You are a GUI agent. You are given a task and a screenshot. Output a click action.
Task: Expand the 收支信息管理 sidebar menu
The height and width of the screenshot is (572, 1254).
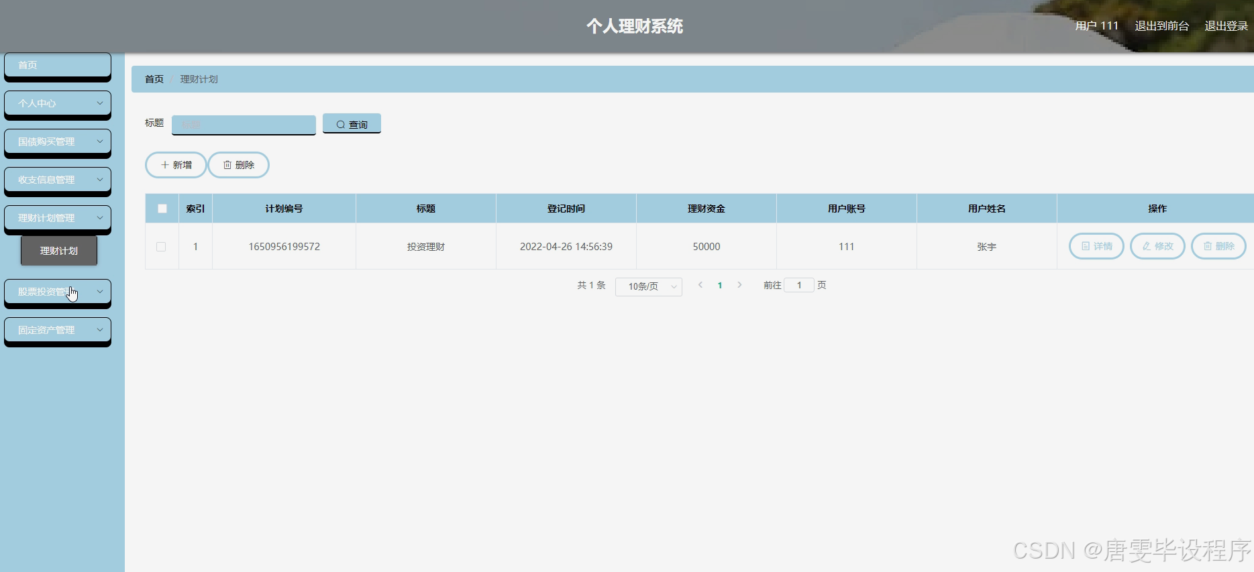[x=58, y=180]
